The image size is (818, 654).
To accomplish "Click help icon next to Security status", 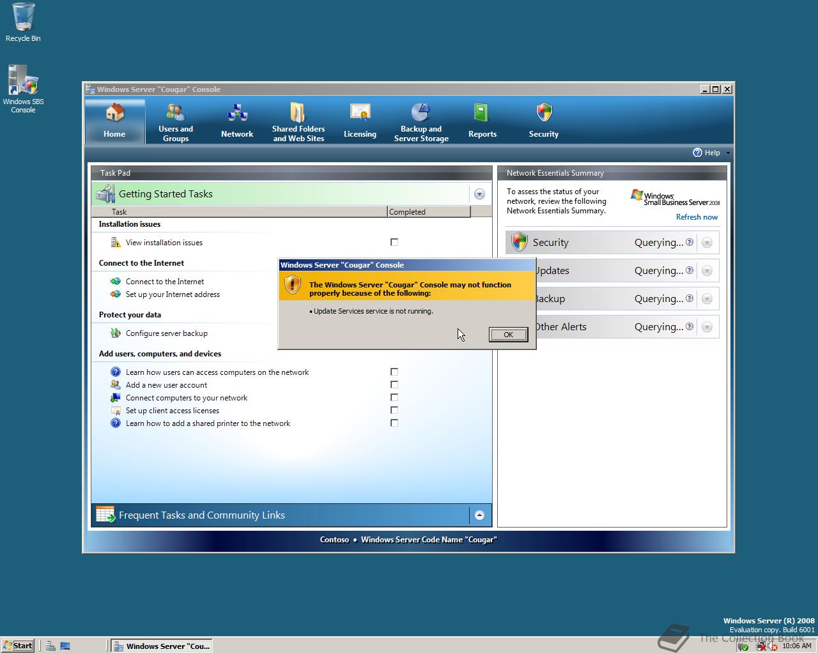I will [x=690, y=242].
